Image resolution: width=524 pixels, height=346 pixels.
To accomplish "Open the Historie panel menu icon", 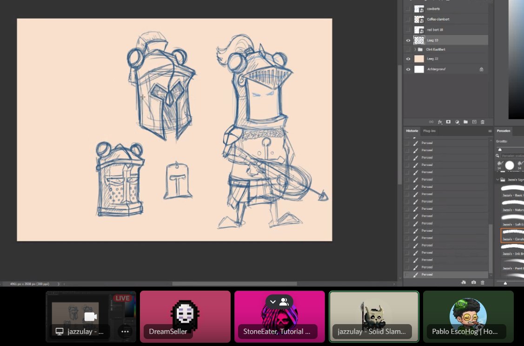I will 490,131.
